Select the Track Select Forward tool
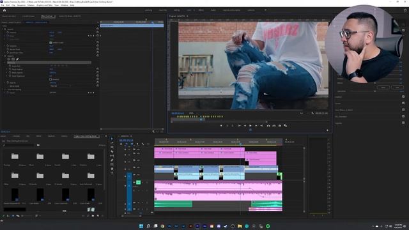Viewport: 409px width, 230px height. [112, 143]
